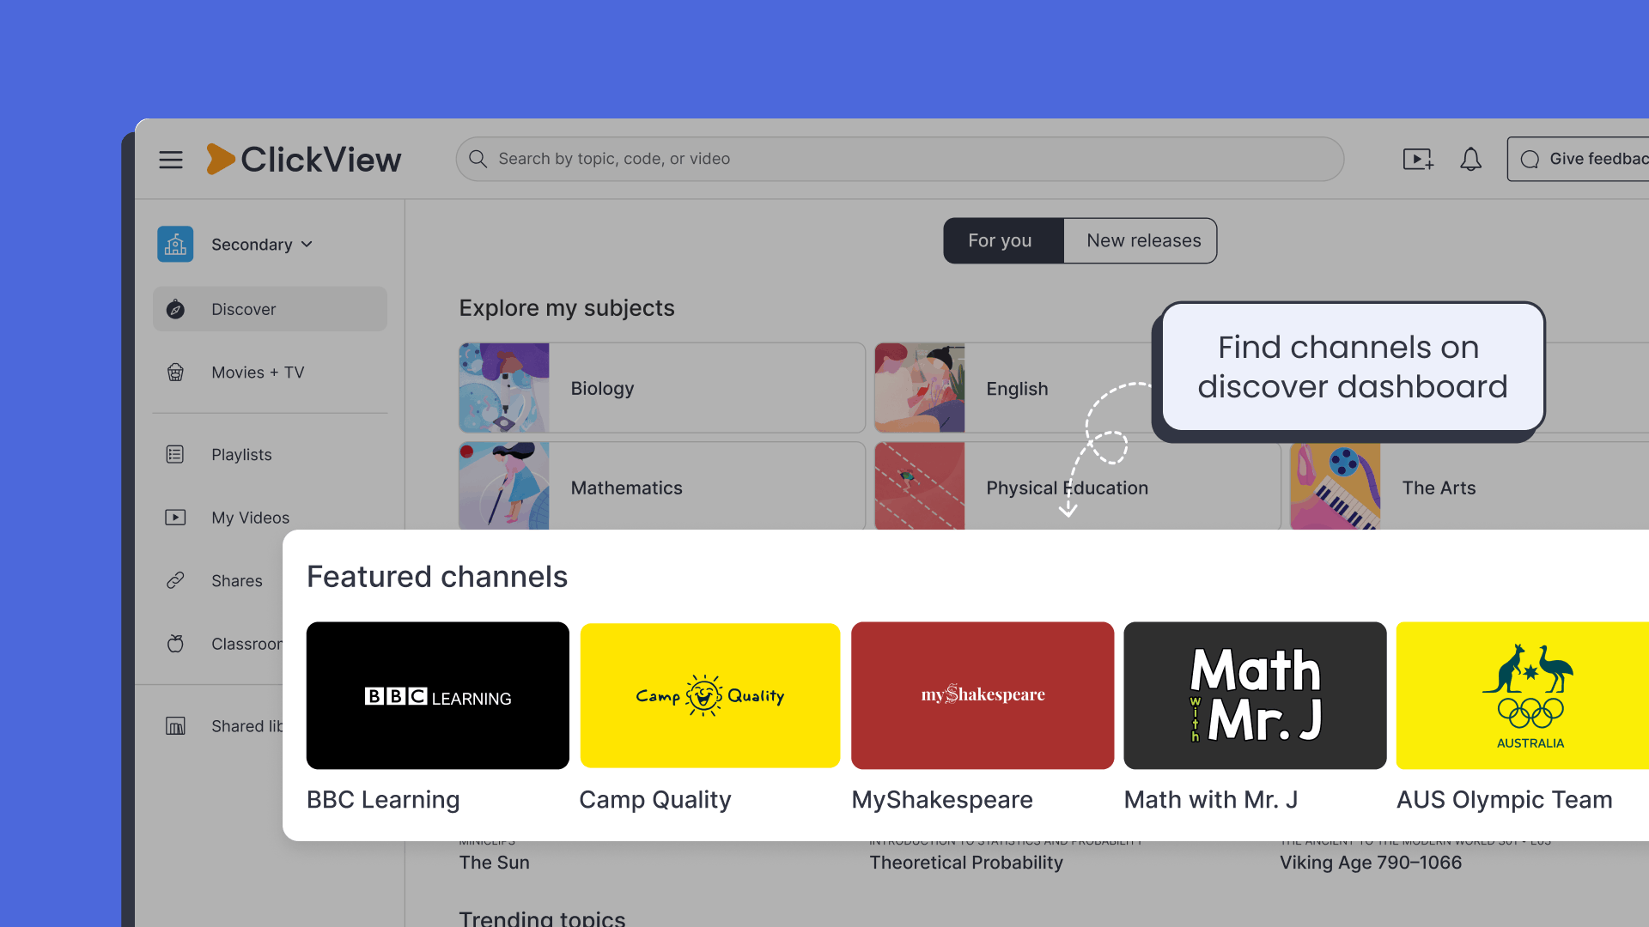Screen dimensions: 1649x927
Task: Click the BBC Learning channel label
Action: coord(383,800)
